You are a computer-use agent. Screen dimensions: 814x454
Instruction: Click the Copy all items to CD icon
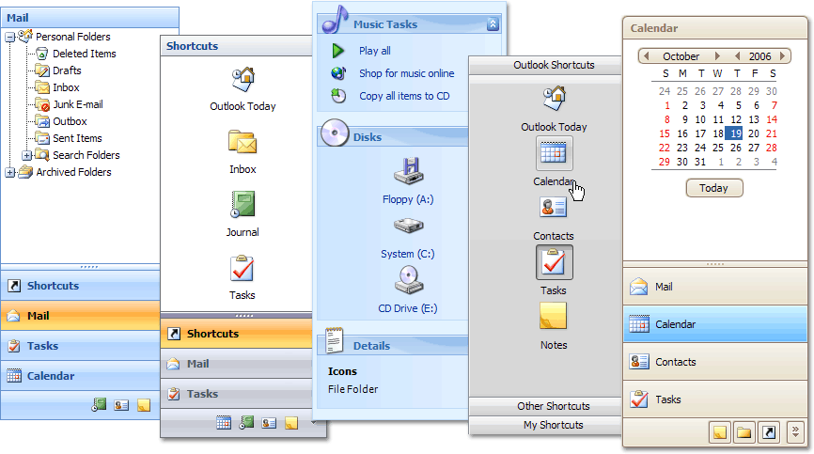(x=338, y=96)
